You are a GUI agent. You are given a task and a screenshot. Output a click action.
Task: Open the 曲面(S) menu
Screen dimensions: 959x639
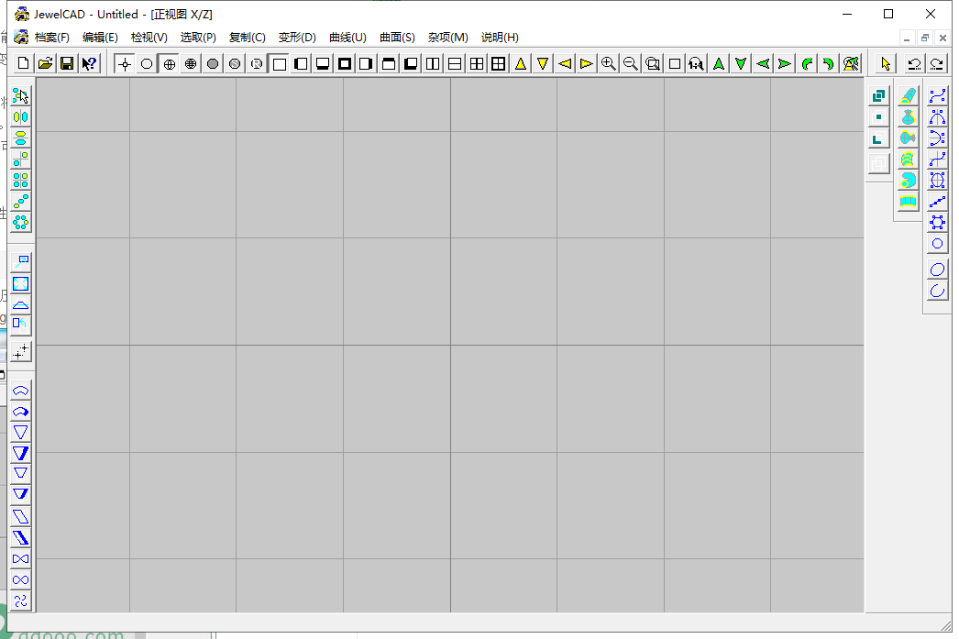397,38
